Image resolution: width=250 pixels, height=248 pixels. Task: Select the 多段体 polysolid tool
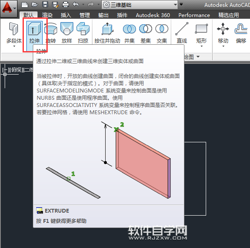click(14, 33)
